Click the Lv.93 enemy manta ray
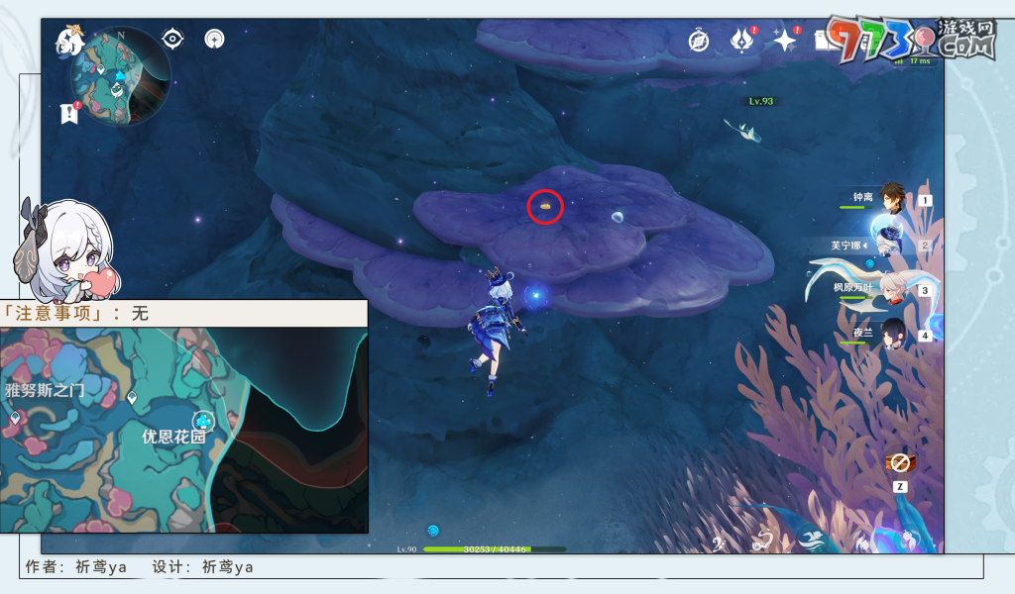Viewport: 1015px width, 594px height. (743, 131)
